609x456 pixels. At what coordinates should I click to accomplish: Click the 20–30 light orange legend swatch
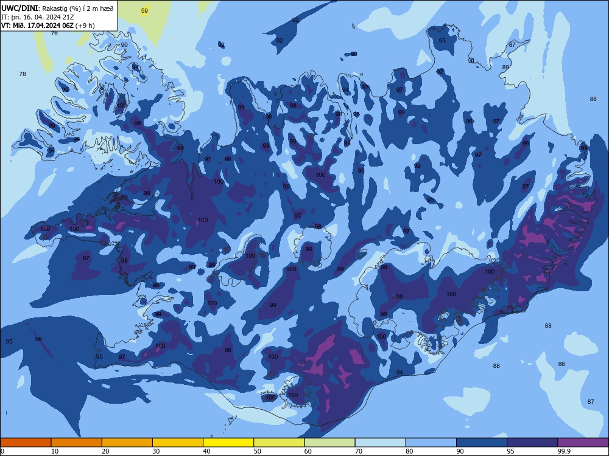pos(127,443)
